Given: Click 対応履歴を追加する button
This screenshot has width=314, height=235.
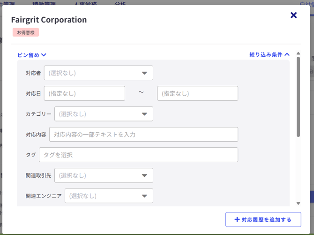Looking at the screenshot, I should coord(263,220).
